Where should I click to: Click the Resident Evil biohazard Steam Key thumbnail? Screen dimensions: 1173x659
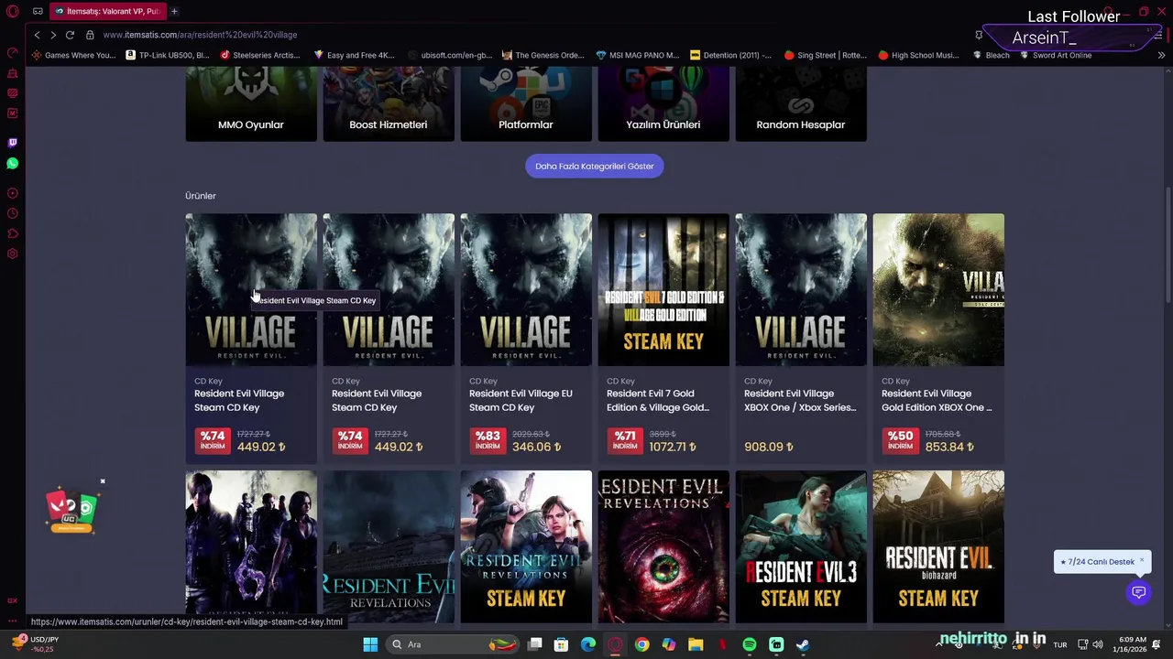tap(938, 546)
